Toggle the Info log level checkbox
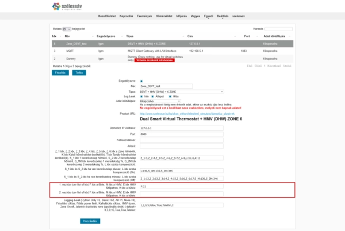345x231 pixels. point(141,96)
